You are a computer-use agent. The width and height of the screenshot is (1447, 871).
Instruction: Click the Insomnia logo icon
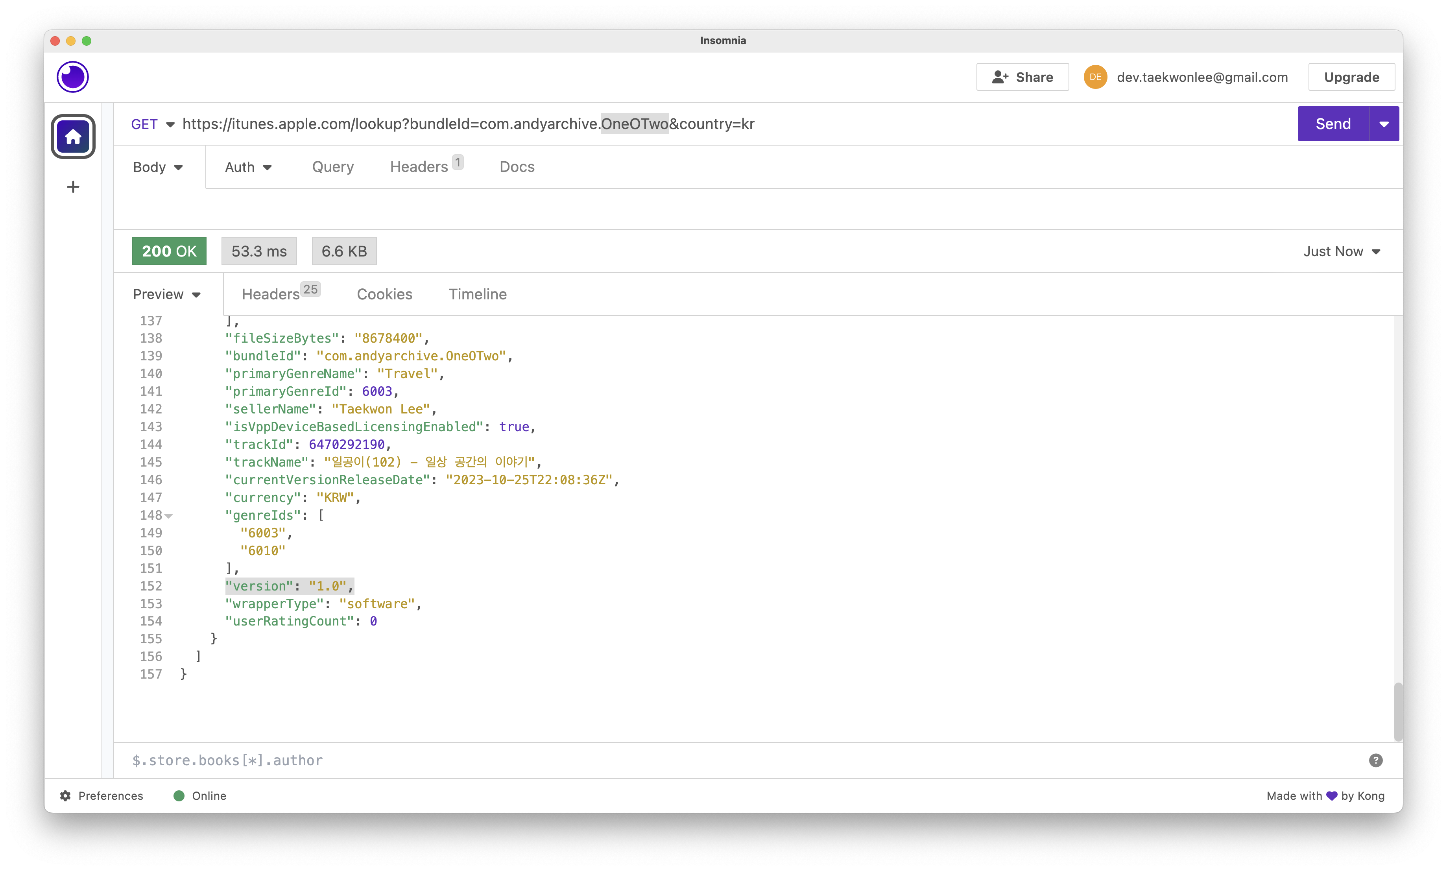click(73, 77)
